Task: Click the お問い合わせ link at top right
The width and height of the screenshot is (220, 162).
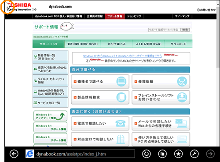Action: click(x=206, y=10)
